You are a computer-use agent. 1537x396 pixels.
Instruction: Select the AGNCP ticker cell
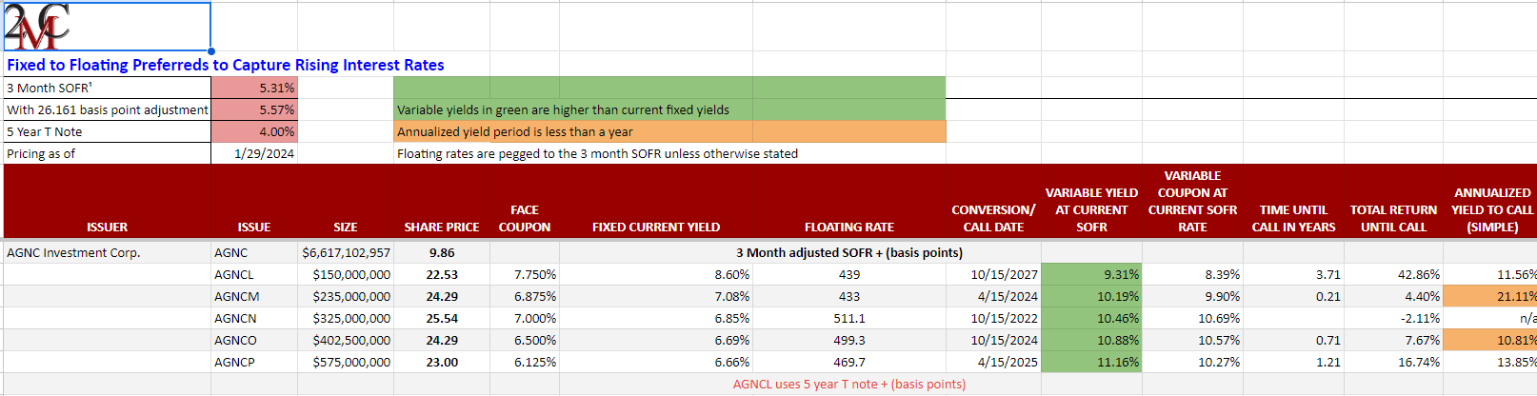tap(254, 362)
